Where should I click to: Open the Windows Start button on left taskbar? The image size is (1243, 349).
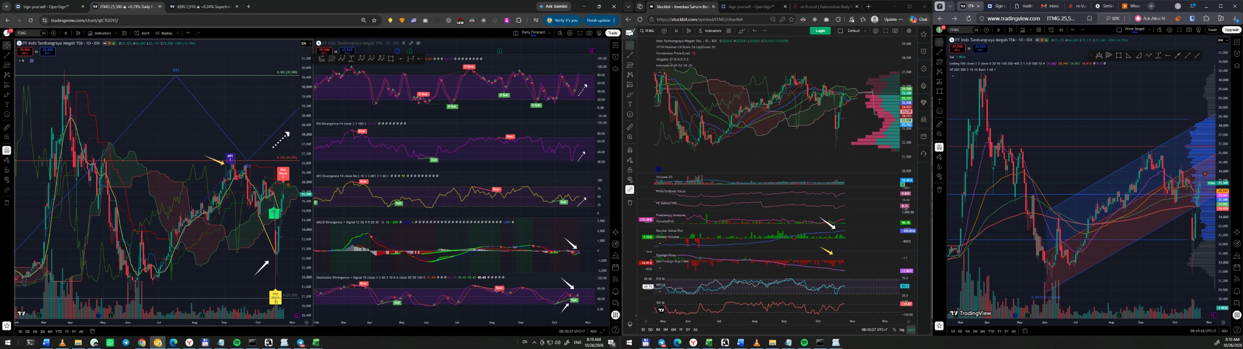click(7, 342)
